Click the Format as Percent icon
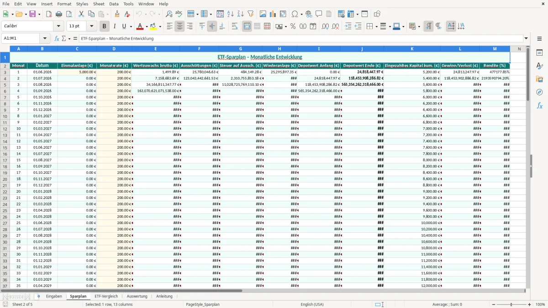This screenshot has width=548, height=308. [293, 26]
